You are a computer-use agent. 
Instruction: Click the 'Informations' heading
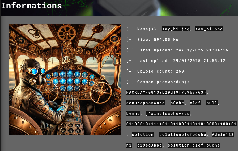click(x=31, y=6)
